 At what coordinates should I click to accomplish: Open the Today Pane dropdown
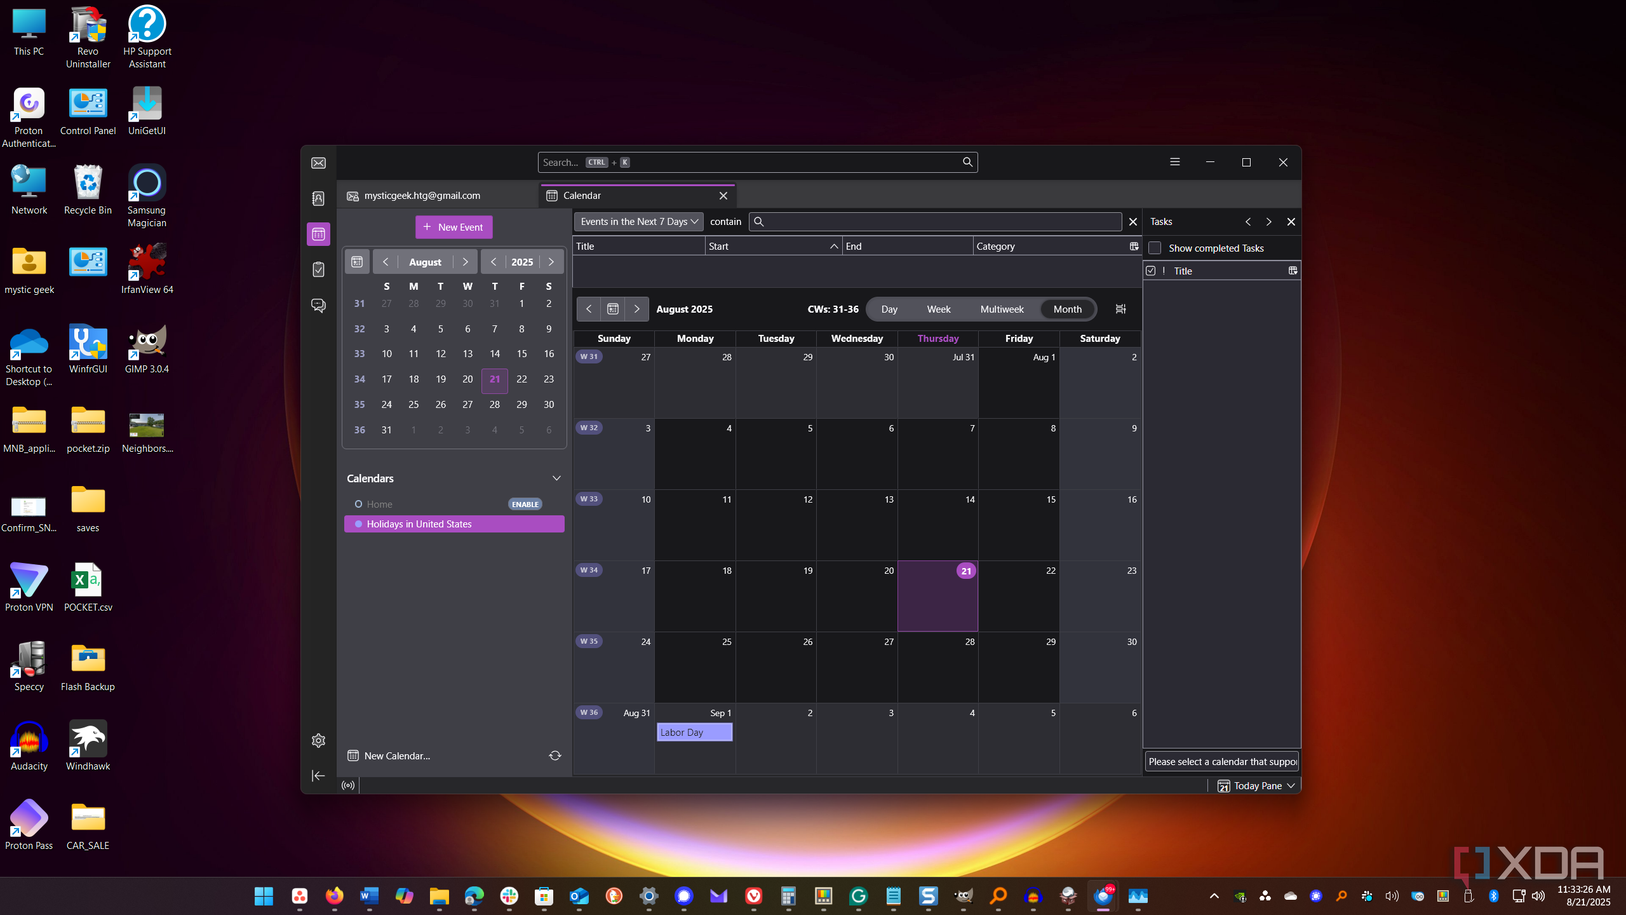point(1256,786)
